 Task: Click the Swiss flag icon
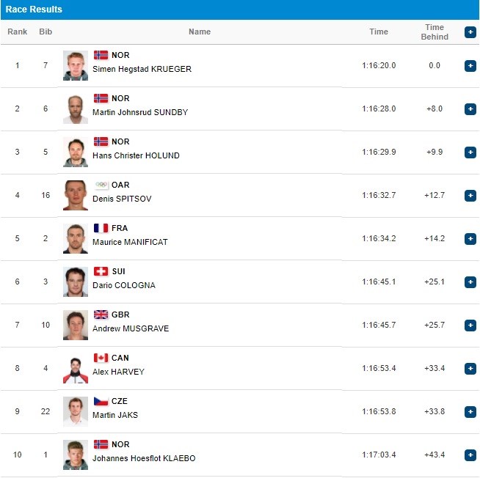pyautogui.click(x=101, y=271)
